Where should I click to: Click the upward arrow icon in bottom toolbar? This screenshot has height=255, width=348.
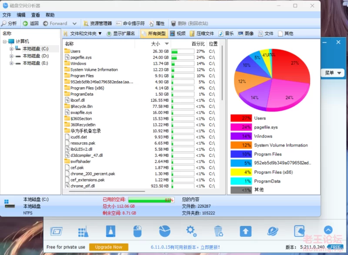(245, 232)
